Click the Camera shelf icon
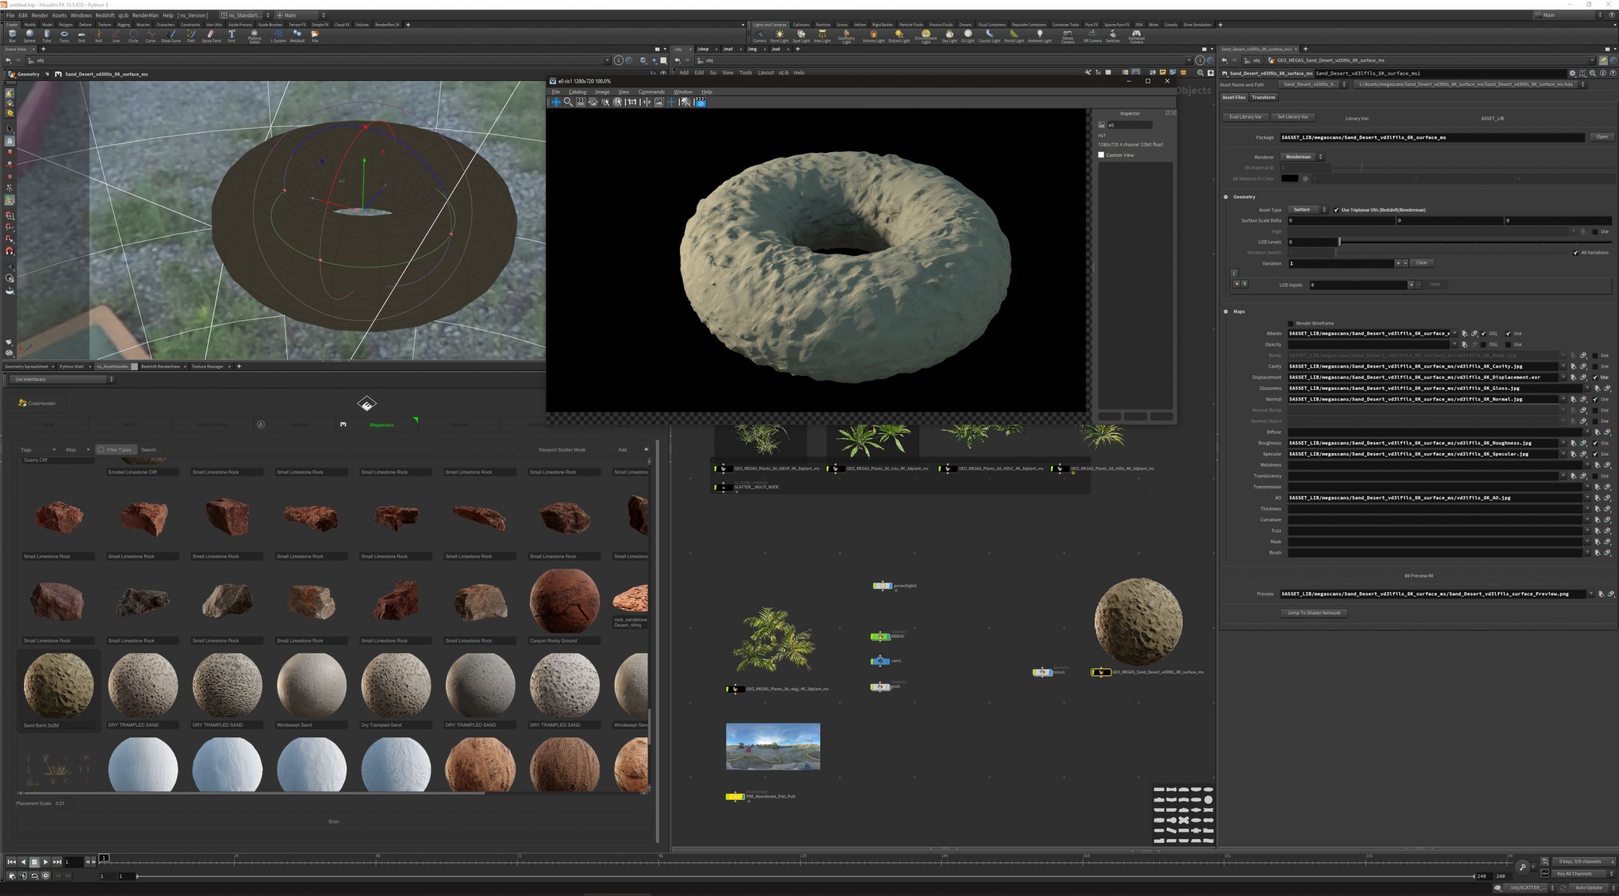1619x896 pixels. [x=759, y=35]
